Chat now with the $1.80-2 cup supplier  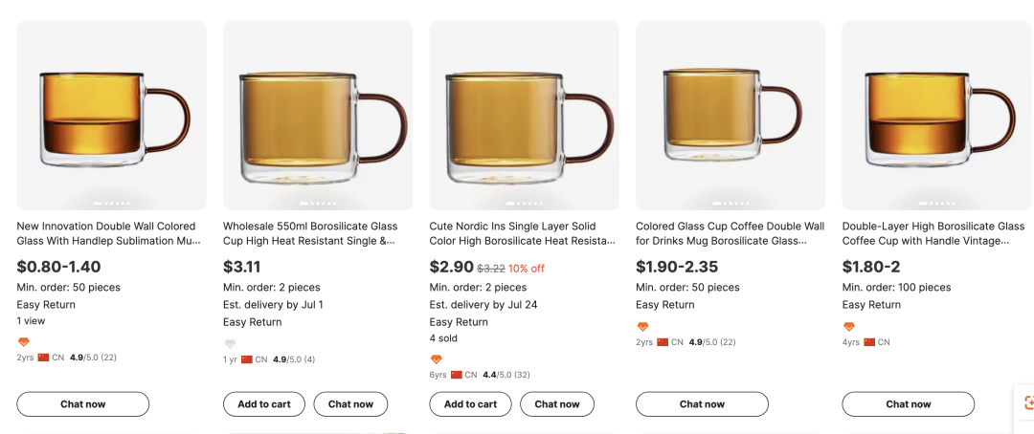(x=908, y=404)
